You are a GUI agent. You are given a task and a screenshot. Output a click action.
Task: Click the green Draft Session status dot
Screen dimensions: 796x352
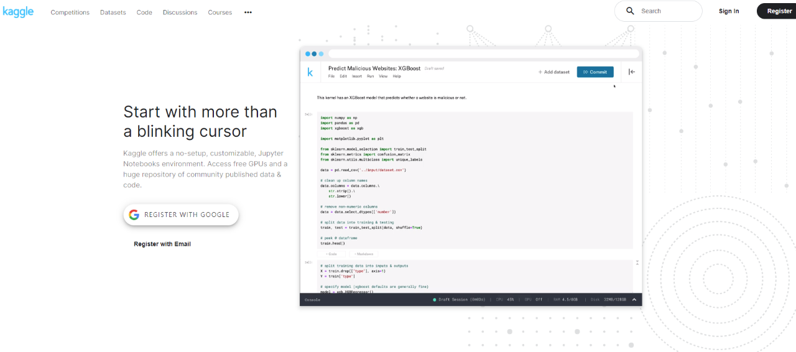(435, 300)
